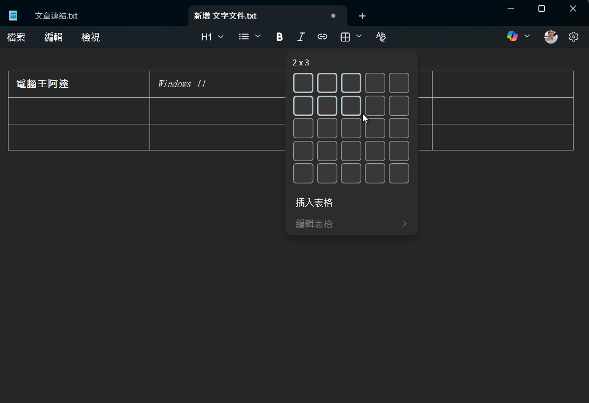
Task: Click the user profile avatar
Action: tap(551, 37)
